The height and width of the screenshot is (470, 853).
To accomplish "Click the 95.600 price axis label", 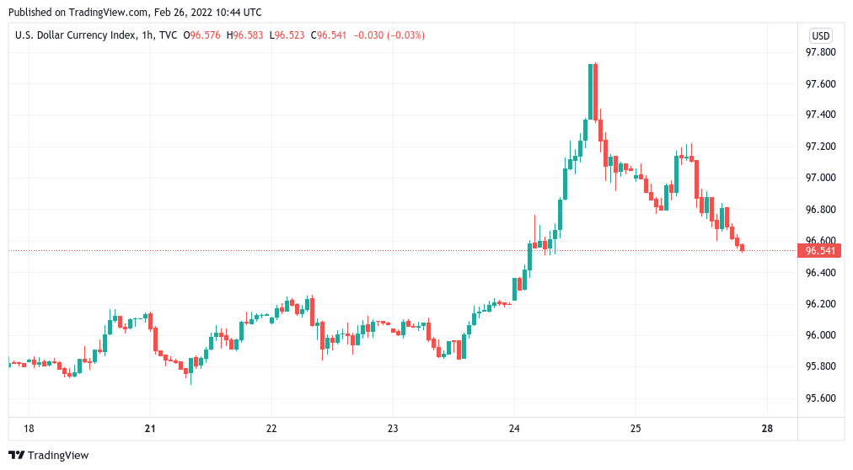I will [820, 398].
